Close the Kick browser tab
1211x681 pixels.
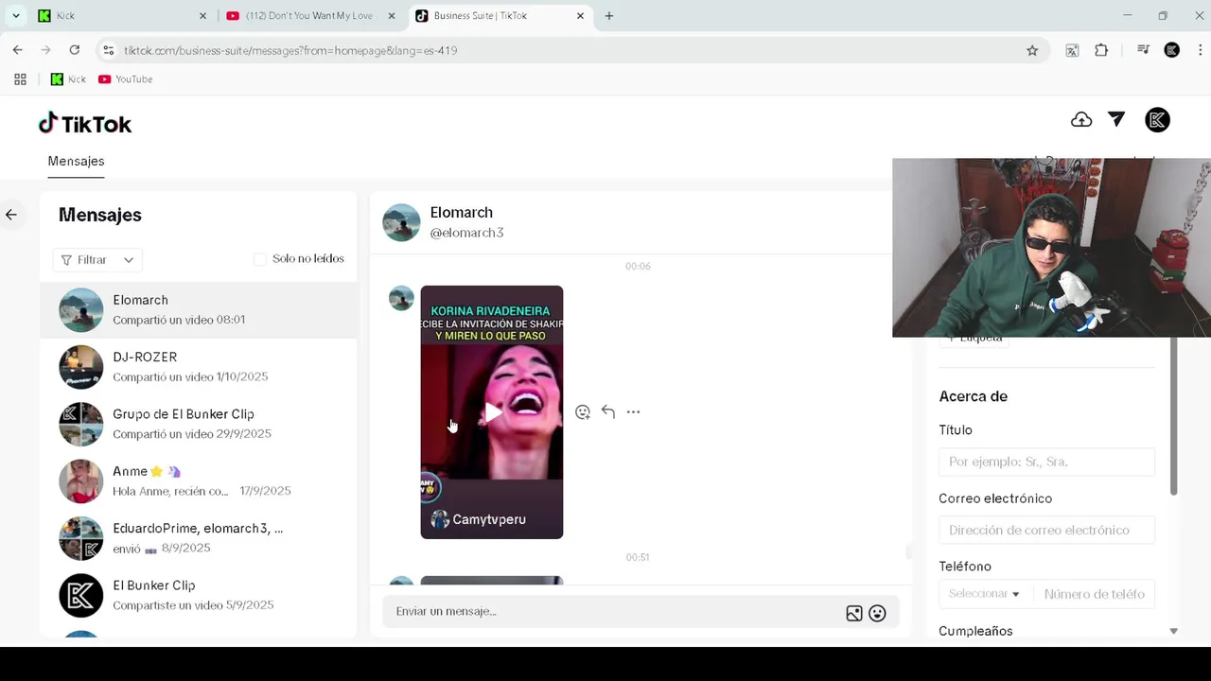[x=202, y=16]
